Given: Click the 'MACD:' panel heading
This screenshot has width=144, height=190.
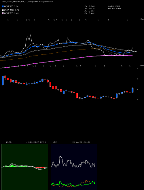Looking at the screenshot, I should point(8,142).
